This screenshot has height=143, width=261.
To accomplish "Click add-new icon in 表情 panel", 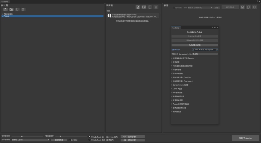I will pyautogui.click(x=243, y=7).
